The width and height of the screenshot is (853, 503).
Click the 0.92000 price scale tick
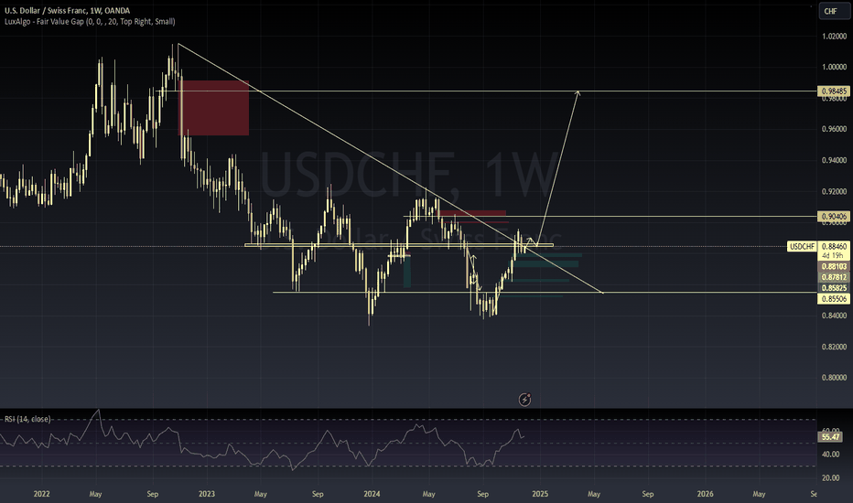point(835,191)
